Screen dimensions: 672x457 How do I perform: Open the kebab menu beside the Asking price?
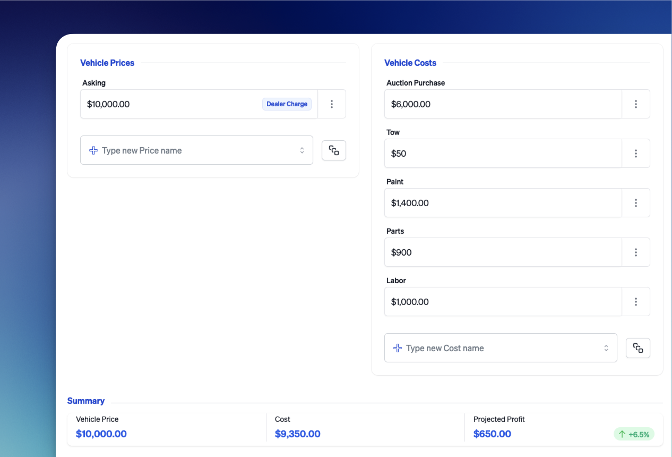coord(332,104)
